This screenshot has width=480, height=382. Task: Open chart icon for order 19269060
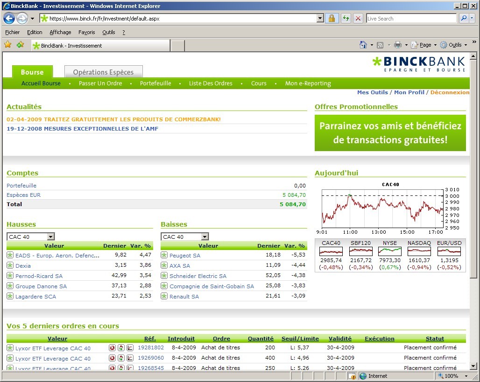pos(130,358)
